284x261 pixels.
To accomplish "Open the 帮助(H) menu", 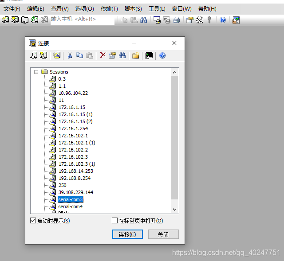I will [x=207, y=9].
